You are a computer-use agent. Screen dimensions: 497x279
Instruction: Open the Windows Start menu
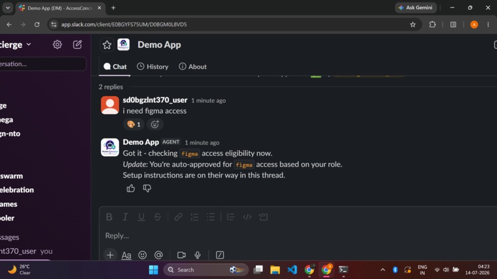(154, 270)
